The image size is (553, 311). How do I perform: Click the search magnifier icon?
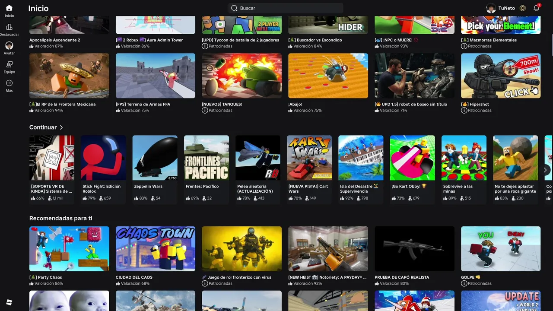click(x=234, y=8)
